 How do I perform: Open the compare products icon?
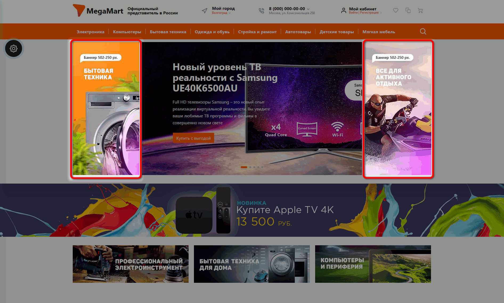[x=408, y=10]
